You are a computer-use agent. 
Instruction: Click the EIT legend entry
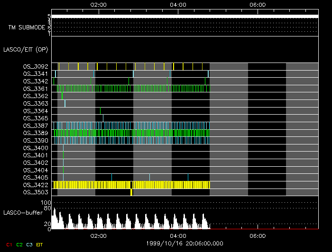[40, 244]
